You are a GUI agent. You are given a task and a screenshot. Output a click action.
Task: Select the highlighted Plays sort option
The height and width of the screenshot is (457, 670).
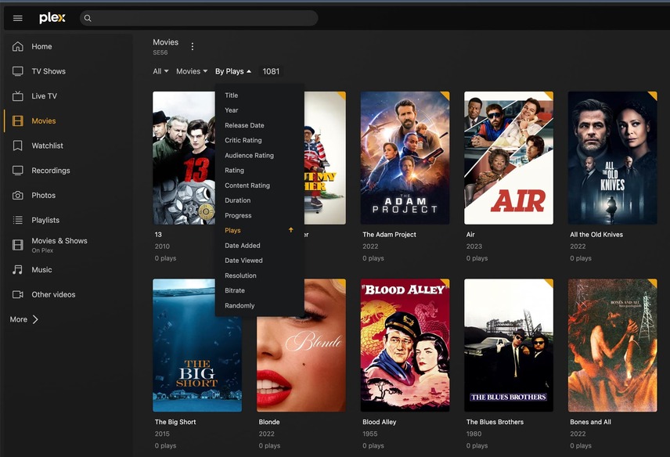pos(233,230)
